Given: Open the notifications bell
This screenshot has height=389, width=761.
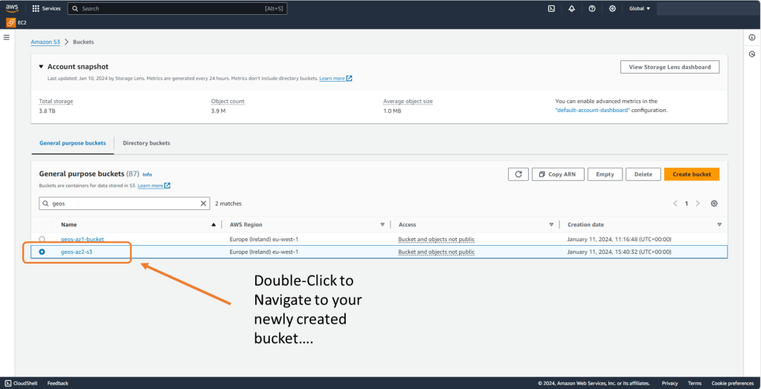Looking at the screenshot, I should coord(571,9).
